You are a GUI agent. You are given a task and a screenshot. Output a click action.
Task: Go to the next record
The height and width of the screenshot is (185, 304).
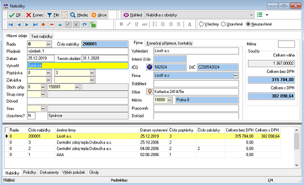[x=27, y=24]
